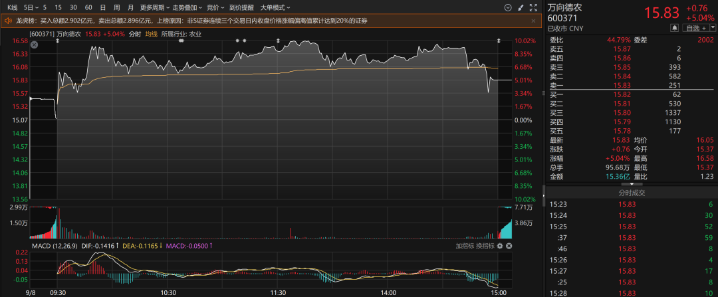This screenshot has height=297, width=718.
Task: Select the drawing brush tool icon
Action: pos(520,8)
